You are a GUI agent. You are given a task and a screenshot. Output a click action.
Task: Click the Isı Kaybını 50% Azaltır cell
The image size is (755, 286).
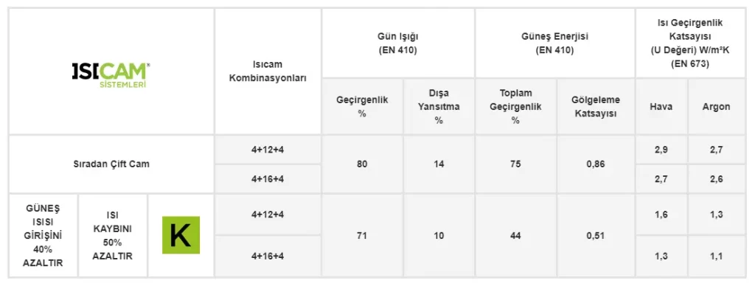(x=113, y=235)
